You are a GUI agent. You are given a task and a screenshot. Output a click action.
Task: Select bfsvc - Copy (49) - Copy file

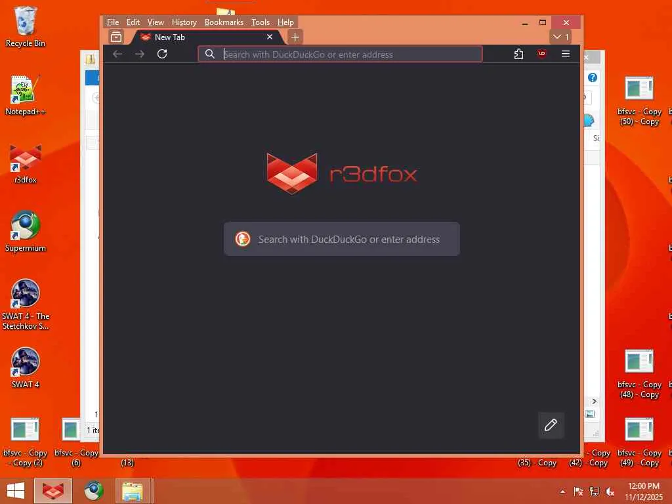[639, 442]
